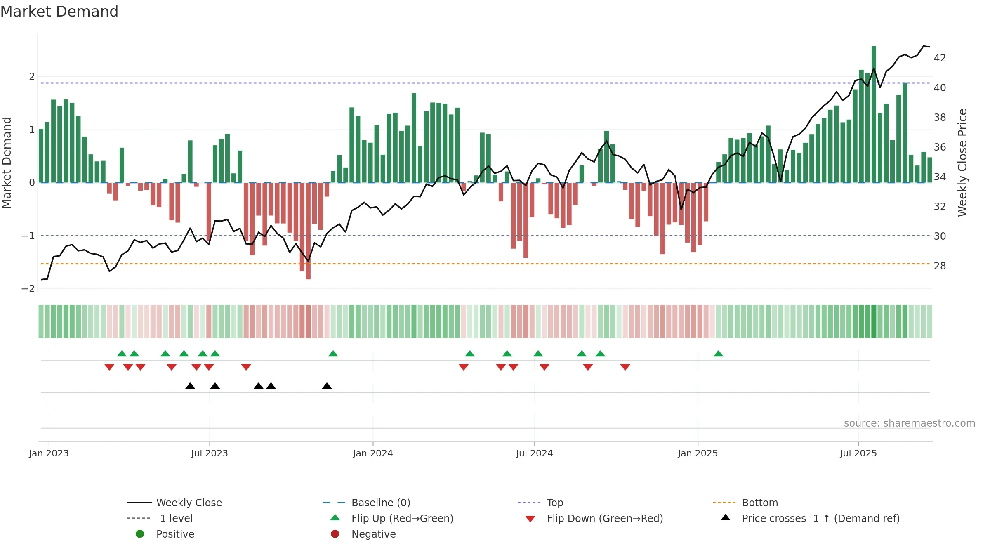This screenshot has height=557, width=990.
Task: Click the black Price crosses triangle legend icon
Action: point(726,517)
